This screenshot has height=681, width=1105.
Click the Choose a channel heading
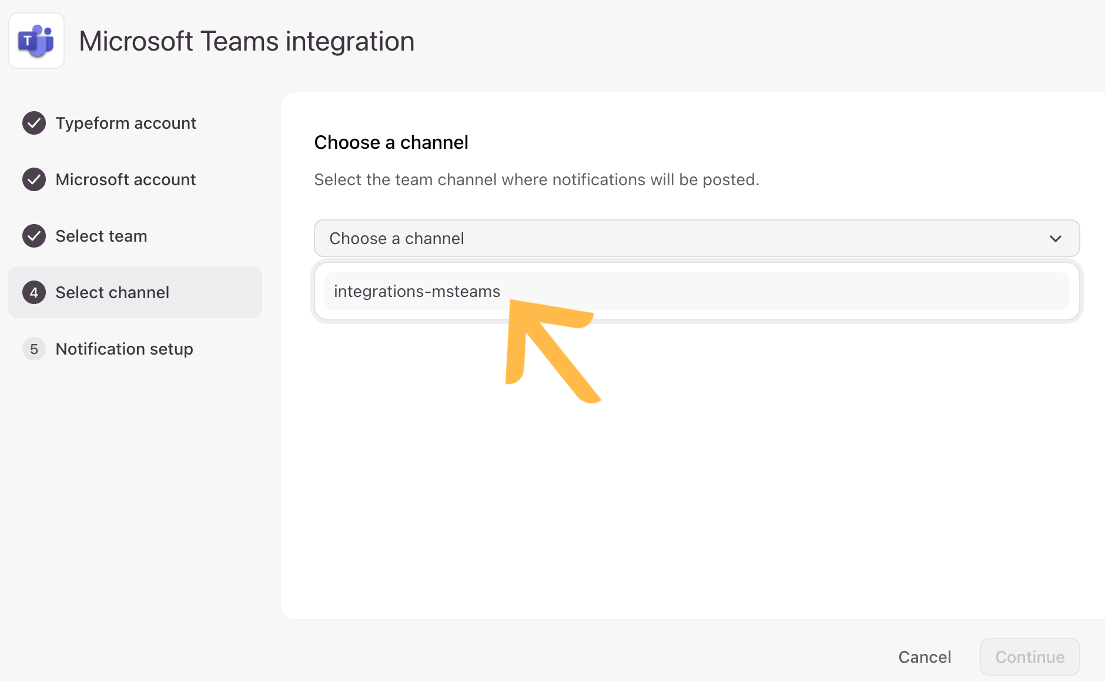(x=391, y=142)
